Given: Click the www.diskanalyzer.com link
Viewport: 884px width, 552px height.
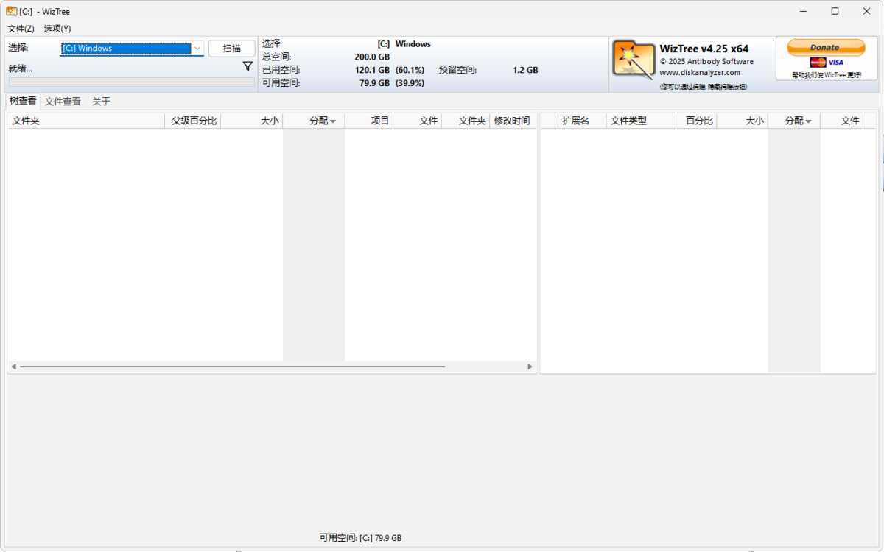Looking at the screenshot, I should (700, 73).
